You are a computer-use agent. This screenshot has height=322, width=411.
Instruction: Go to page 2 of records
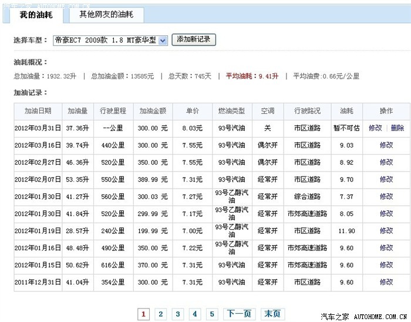(160, 314)
